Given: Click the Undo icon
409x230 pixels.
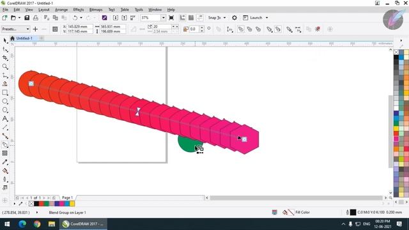Looking at the screenshot, I should click(75, 18).
